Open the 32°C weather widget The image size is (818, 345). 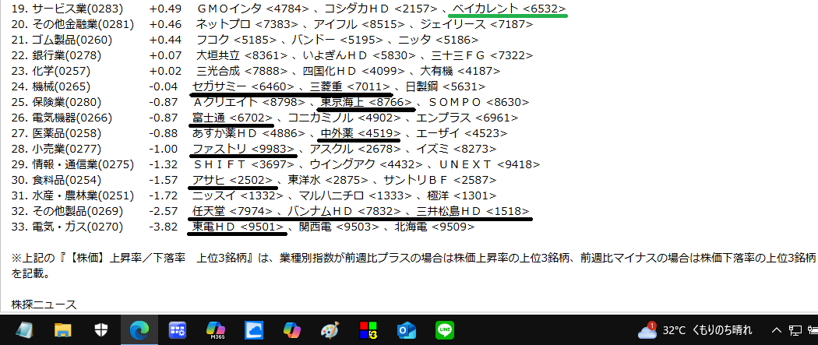[696, 330]
